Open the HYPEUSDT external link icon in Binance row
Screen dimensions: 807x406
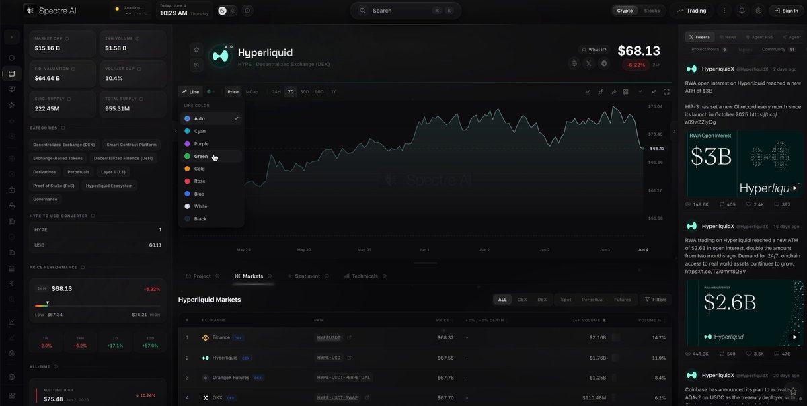coord(349,337)
